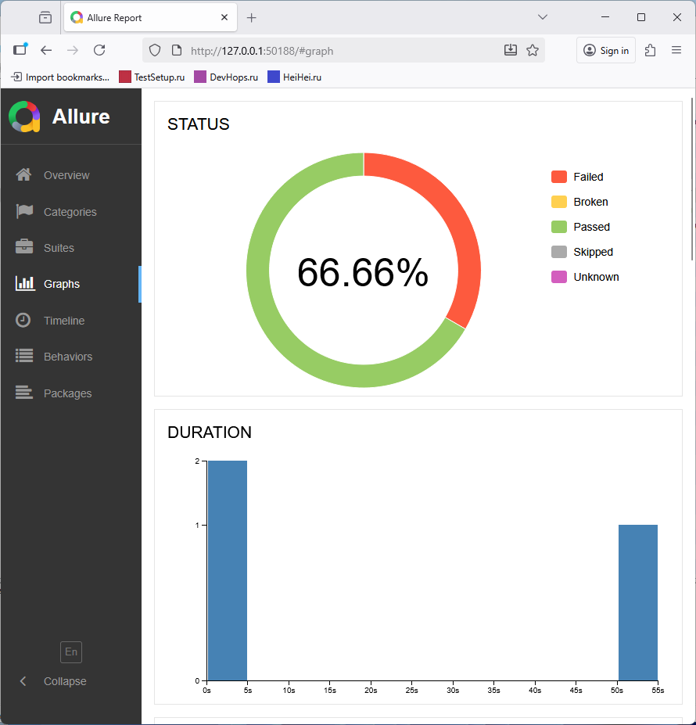
Task: Bookmark this page with the star icon
Action: [533, 50]
